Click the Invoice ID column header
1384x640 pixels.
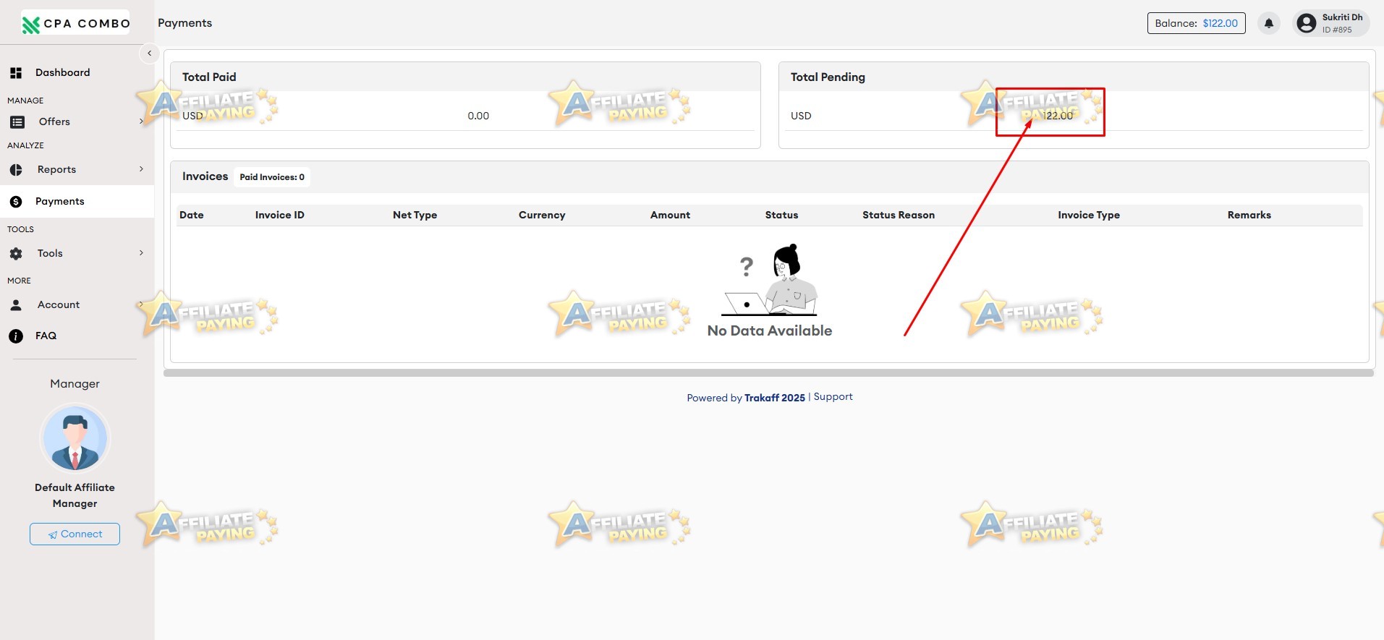click(279, 215)
